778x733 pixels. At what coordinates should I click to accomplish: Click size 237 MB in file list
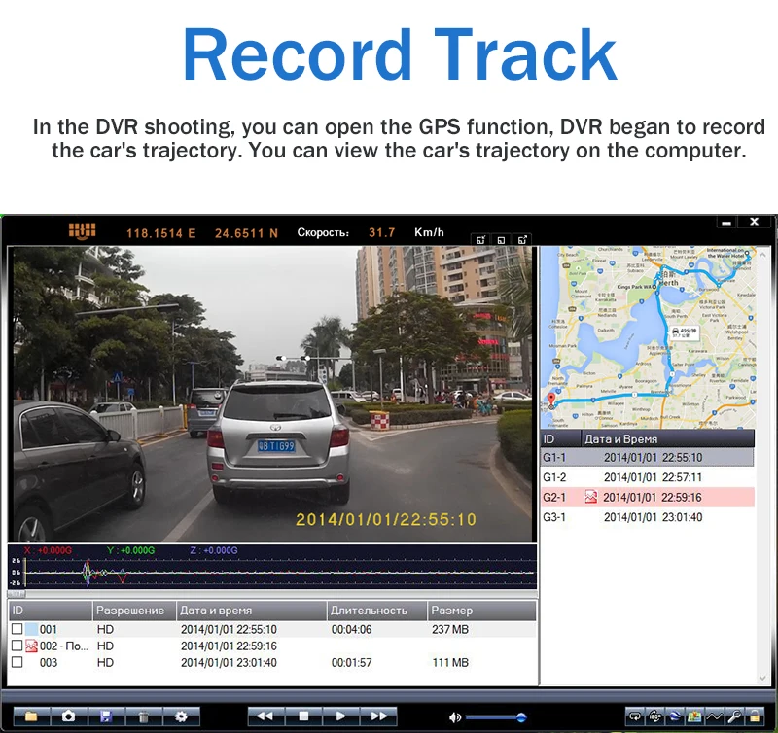[450, 629]
